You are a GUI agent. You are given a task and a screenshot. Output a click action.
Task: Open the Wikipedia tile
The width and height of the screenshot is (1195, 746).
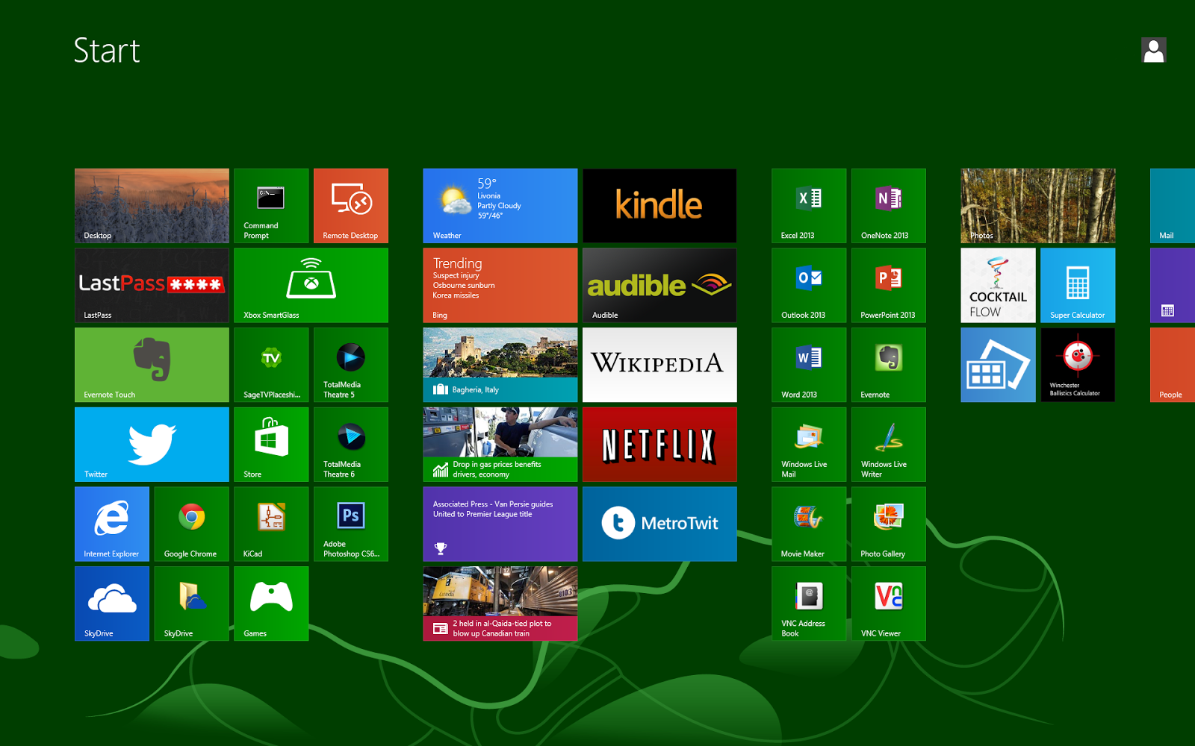[x=659, y=365]
